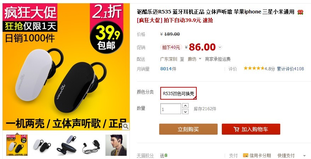Click the five-star rating icons

click(254, 68)
